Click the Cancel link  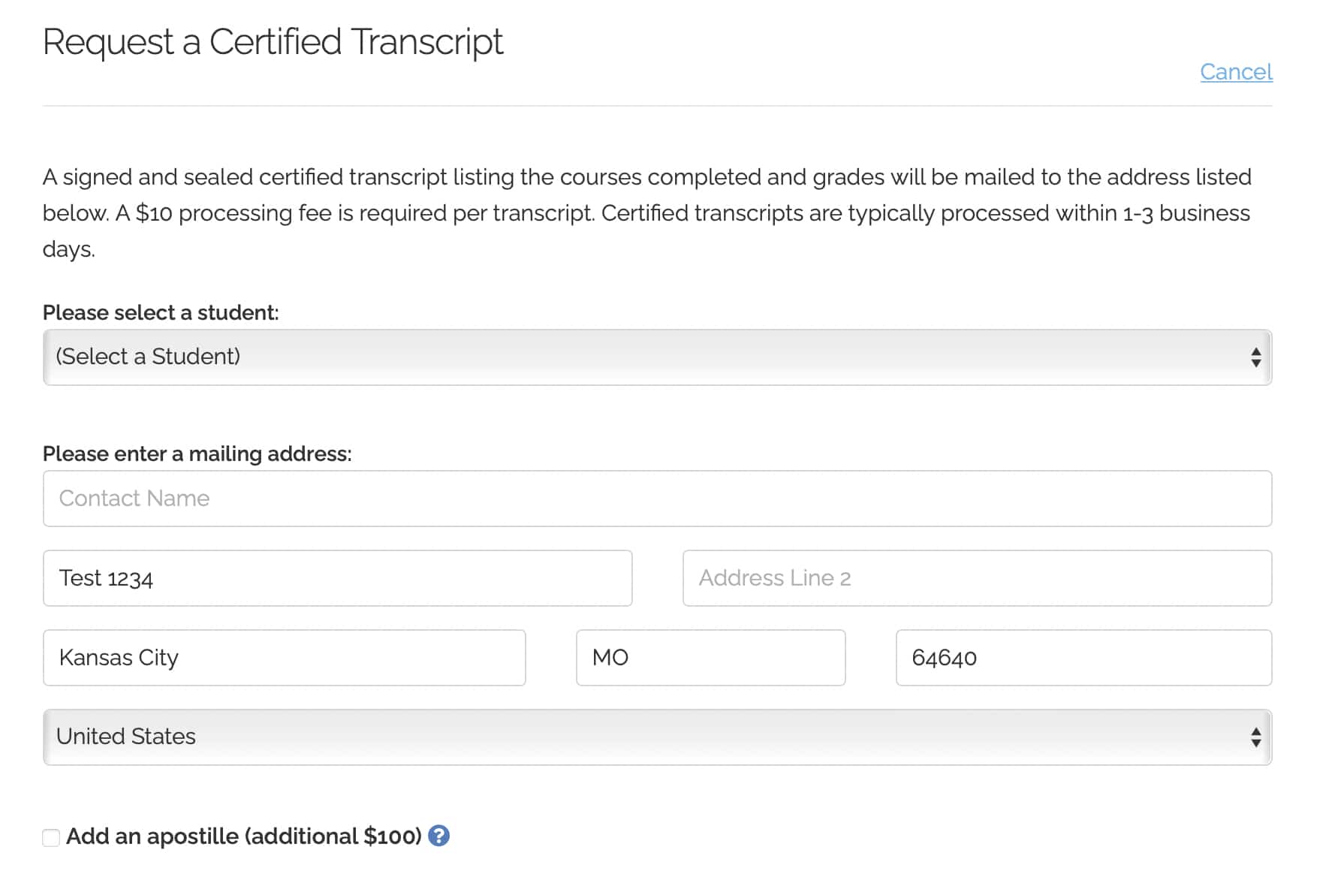click(x=1236, y=72)
